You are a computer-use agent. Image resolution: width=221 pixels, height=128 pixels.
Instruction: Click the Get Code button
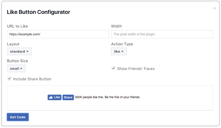click(18, 117)
